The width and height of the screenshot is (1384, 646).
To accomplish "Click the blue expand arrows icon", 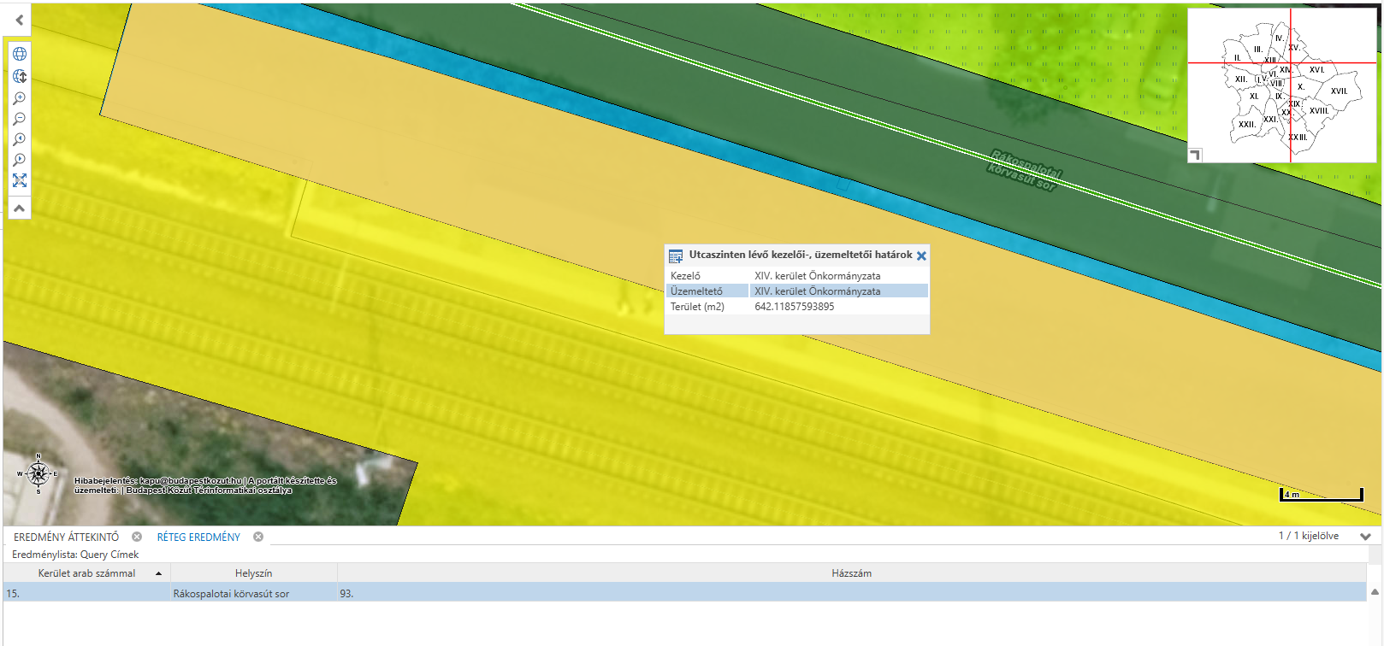I will [20, 180].
